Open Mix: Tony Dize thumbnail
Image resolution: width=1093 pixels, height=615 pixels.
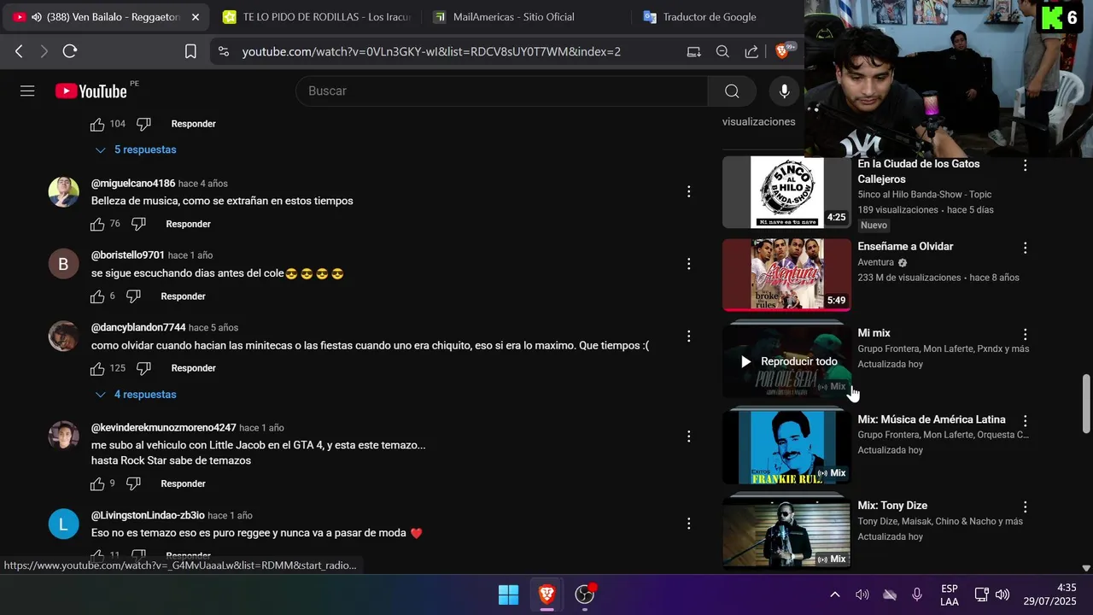[x=786, y=534]
